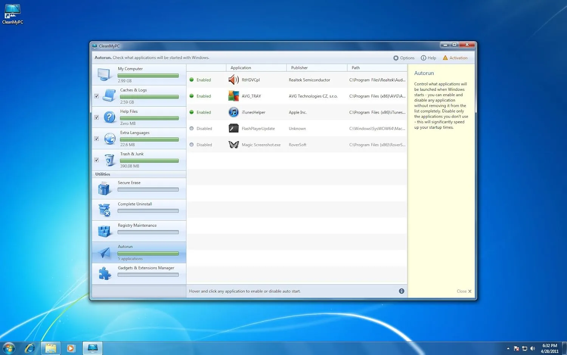This screenshot has height=355, width=567.
Task: Launch Internet Explorer from the taskbar
Action: click(30, 348)
